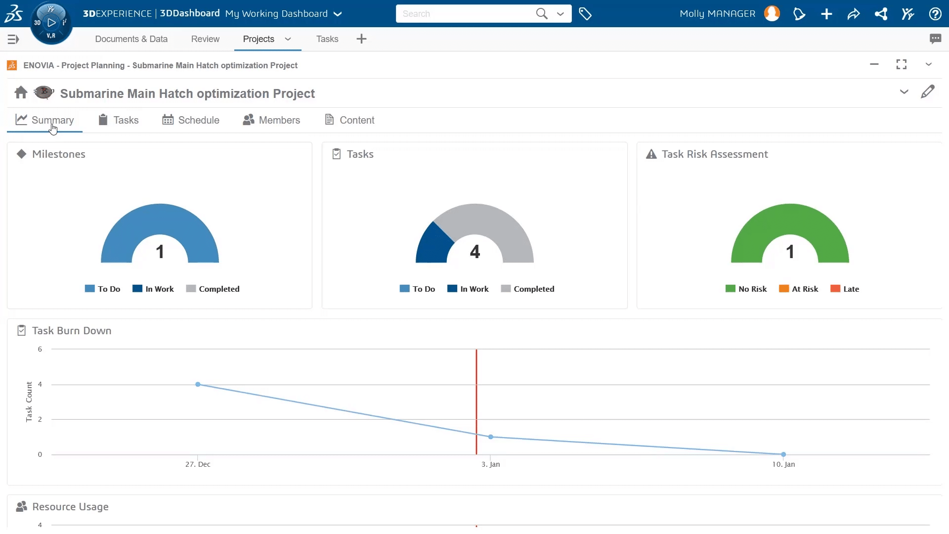Open the chat messages icon
This screenshot has width=949, height=534.
pos(935,39)
